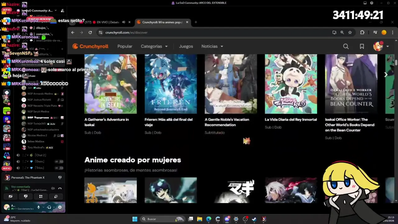The width and height of the screenshot is (398, 224).
Task: Open the Discord activities button
Action: tap(41, 196)
